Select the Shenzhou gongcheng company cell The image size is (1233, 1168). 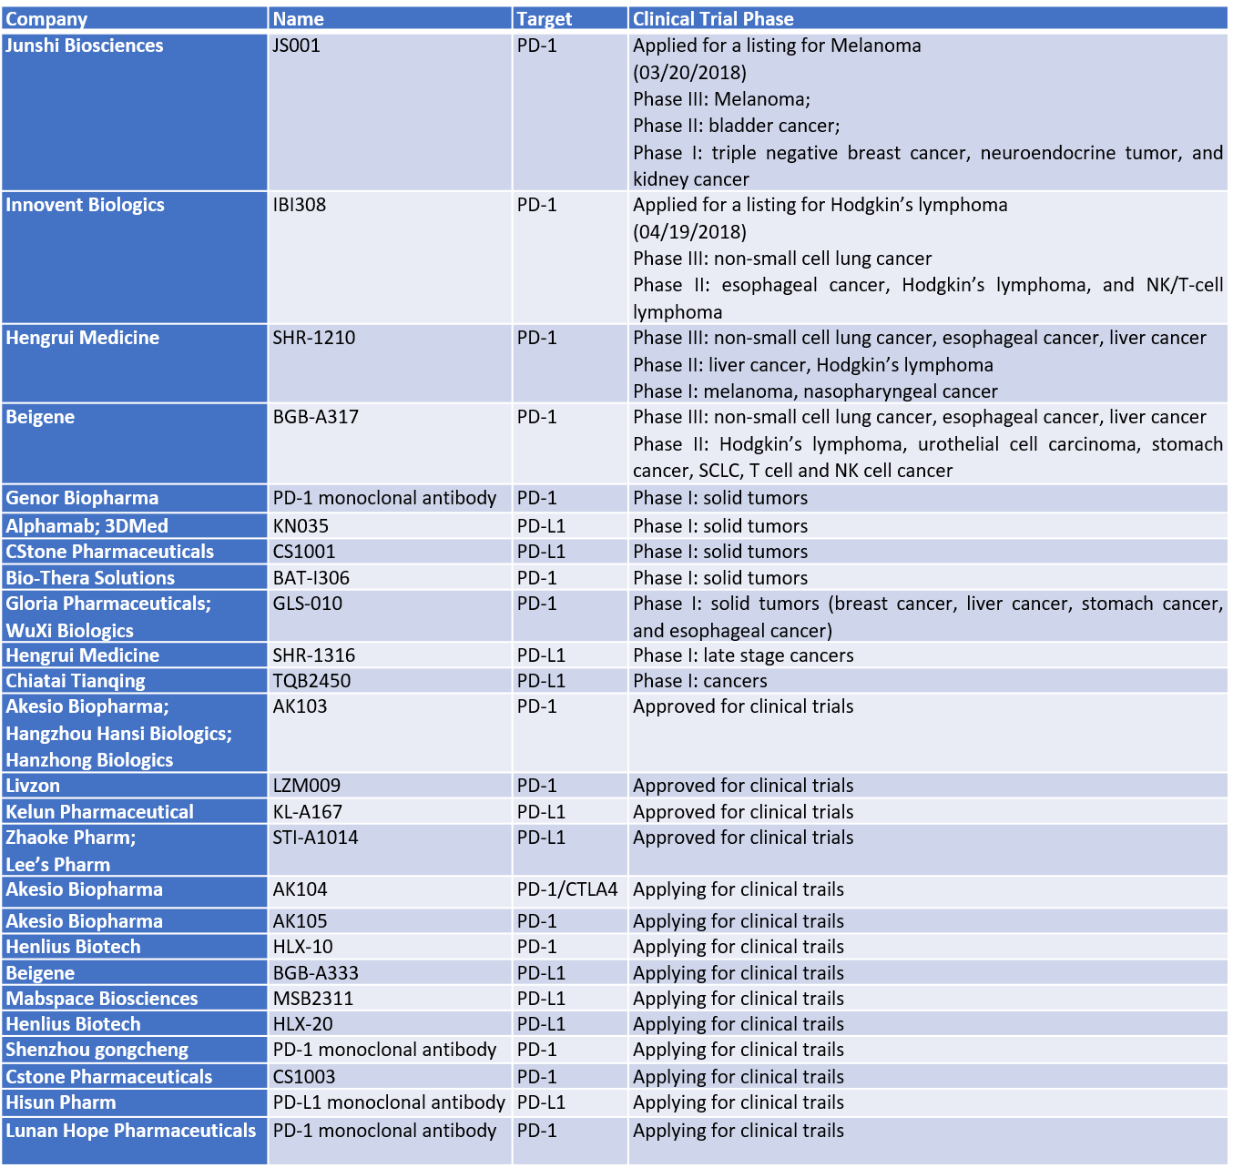click(x=135, y=1050)
